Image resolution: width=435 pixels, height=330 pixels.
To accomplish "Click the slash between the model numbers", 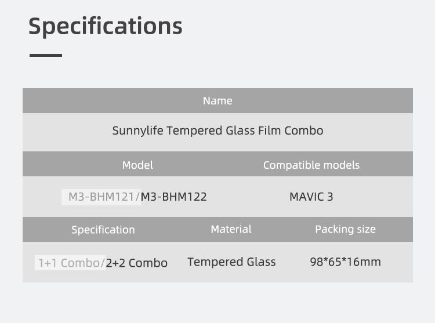I will [x=139, y=197].
